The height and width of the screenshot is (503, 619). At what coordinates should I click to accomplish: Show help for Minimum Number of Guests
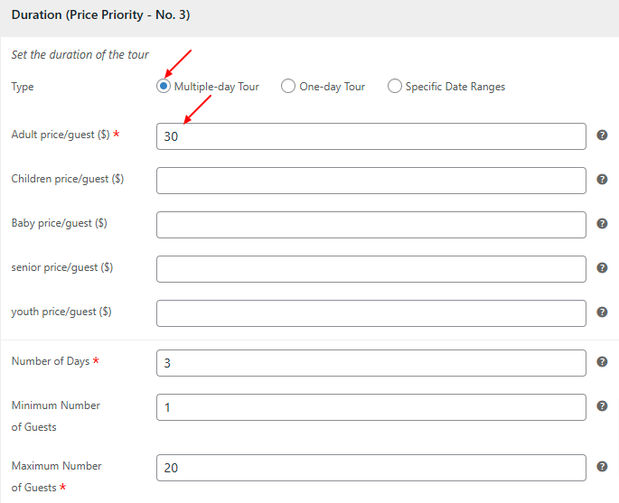[602, 406]
